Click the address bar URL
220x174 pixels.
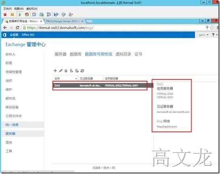(60, 28)
